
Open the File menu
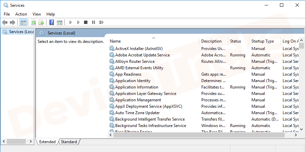point(7,14)
